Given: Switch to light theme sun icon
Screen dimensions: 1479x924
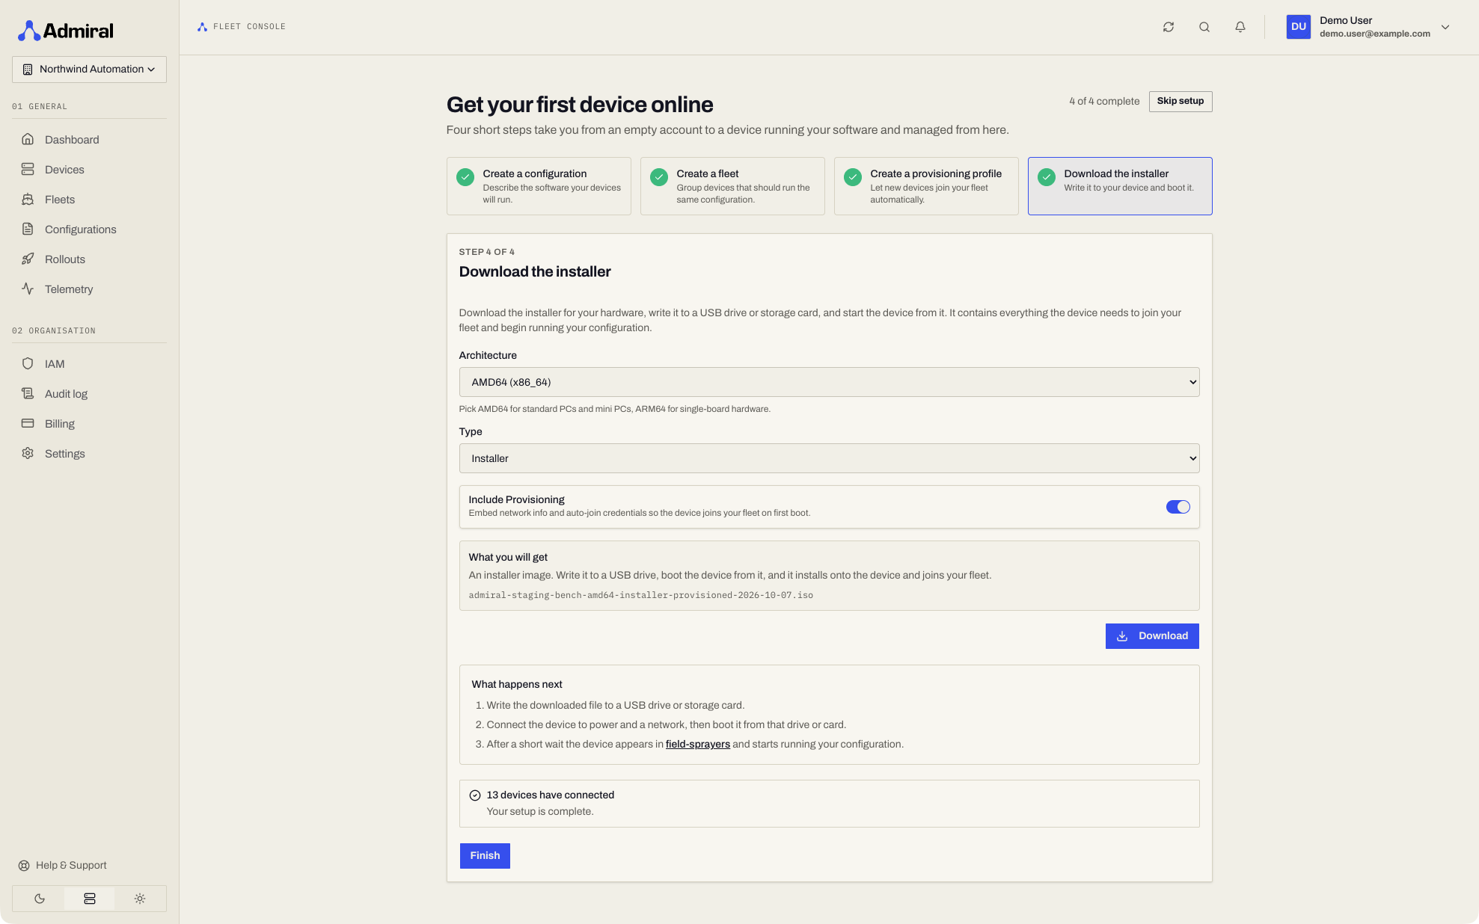Looking at the screenshot, I should pyautogui.click(x=140, y=899).
